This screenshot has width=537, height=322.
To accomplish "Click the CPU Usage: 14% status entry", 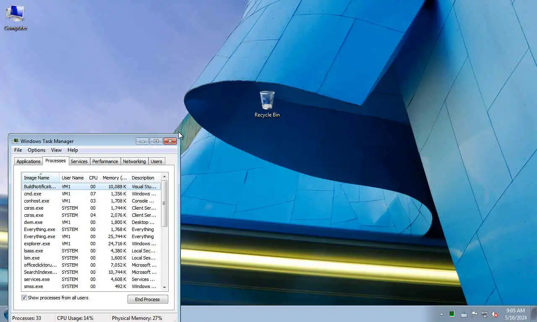I will click(x=75, y=318).
